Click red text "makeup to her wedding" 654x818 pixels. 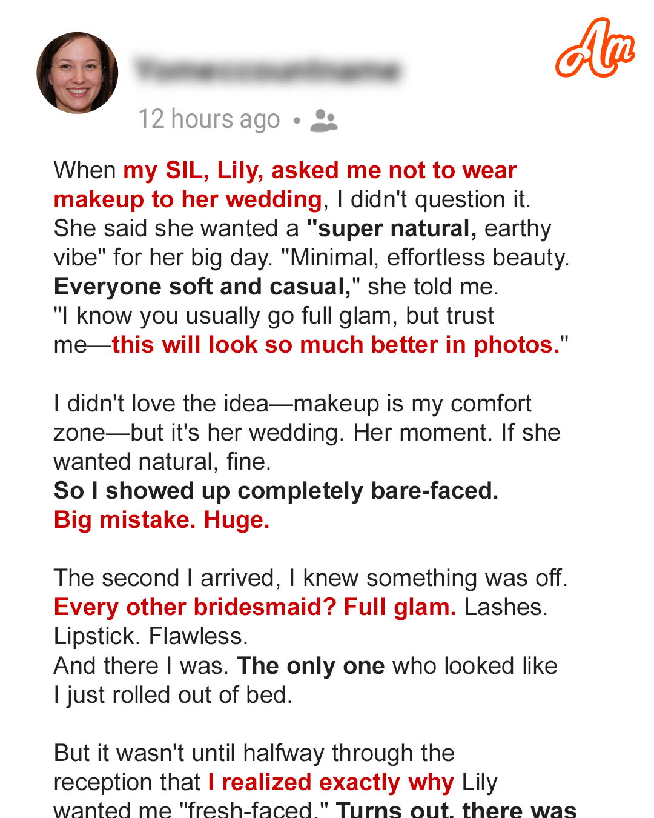pyautogui.click(x=188, y=199)
